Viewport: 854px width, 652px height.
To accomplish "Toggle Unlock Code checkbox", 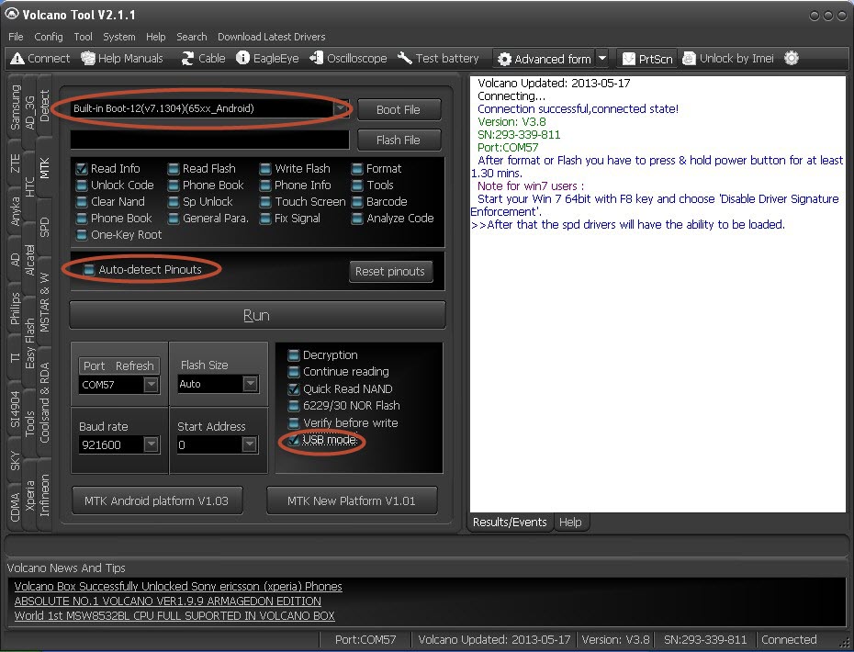I will click(82, 185).
